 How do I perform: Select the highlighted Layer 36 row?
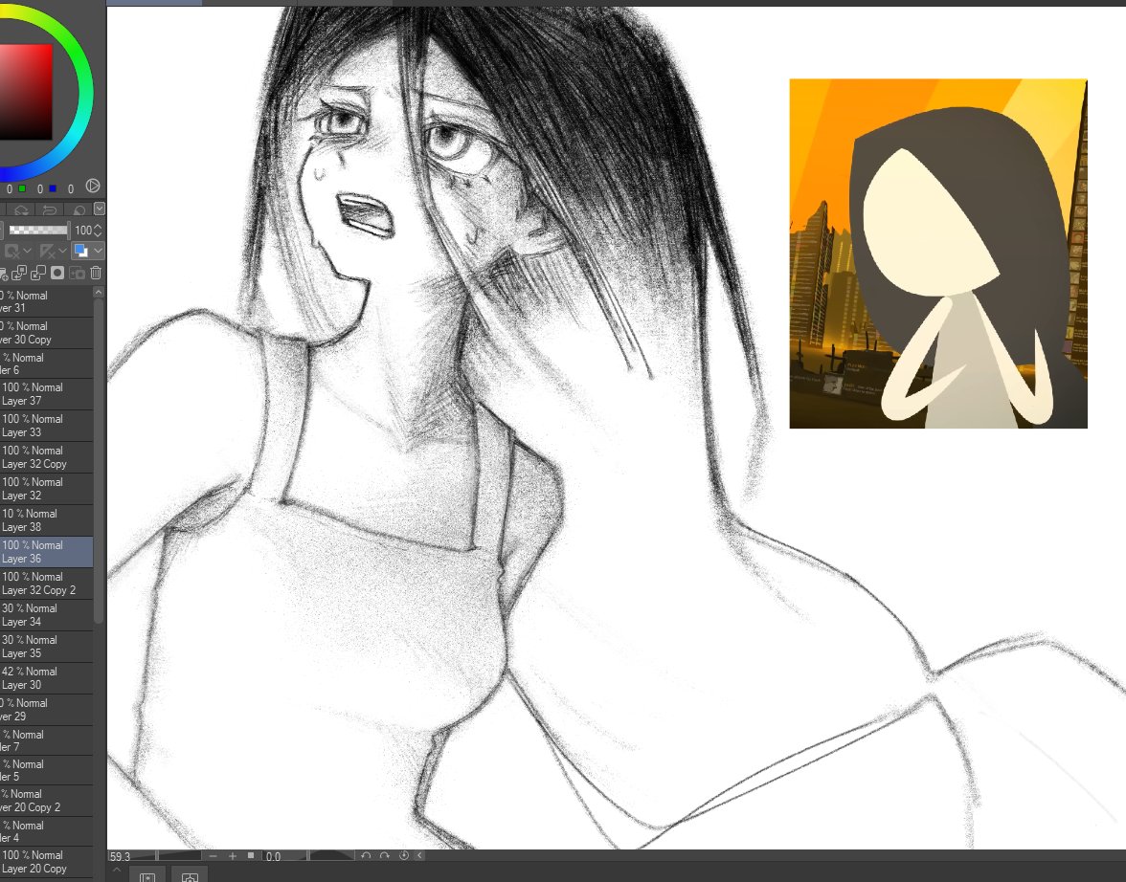[46, 552]
